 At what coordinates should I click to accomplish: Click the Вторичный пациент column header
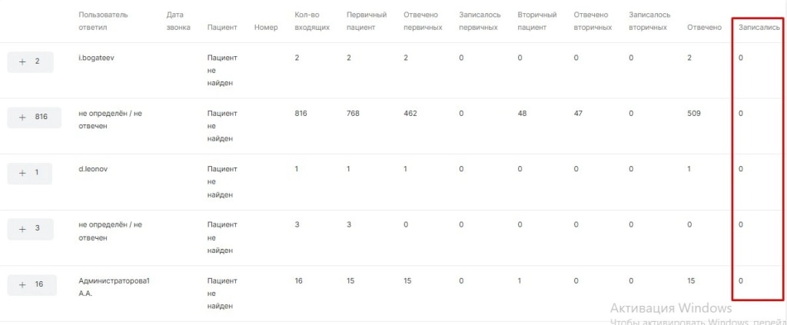click(x=537, y=21)
